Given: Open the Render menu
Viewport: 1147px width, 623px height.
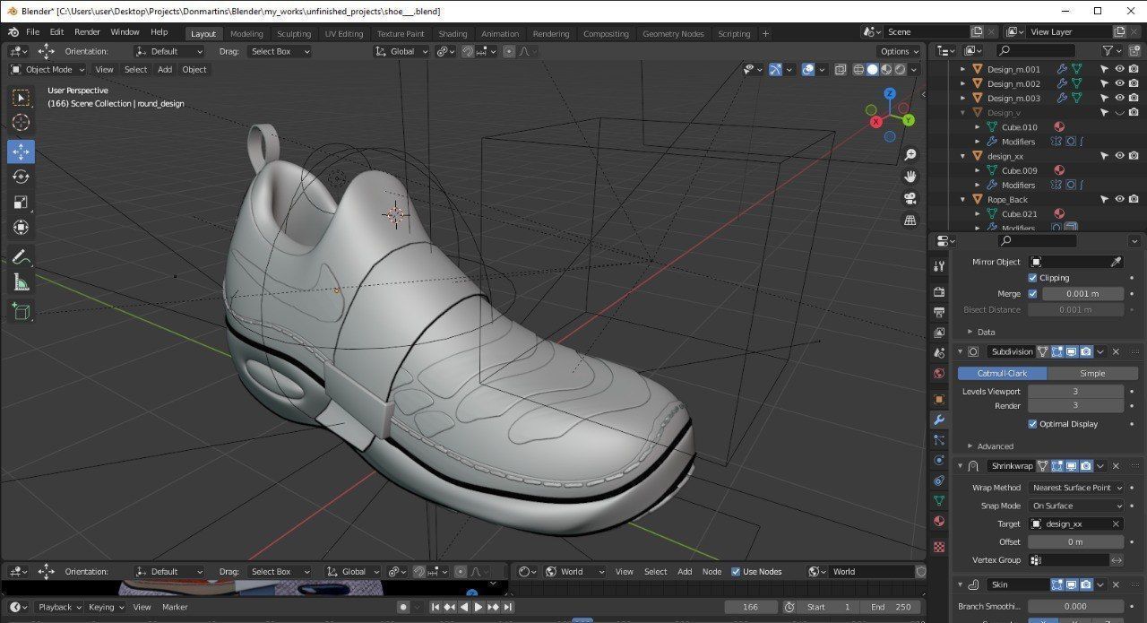Looking at the screenshot, I should pos(87,32).
